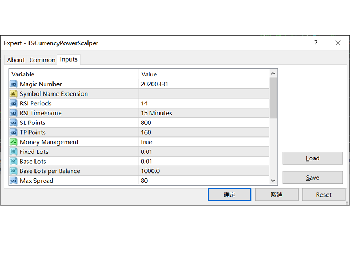Select the Base Lots value 0.01
Image resolution: width=350 pixels, height=262 pixels.
coord(147,162)
